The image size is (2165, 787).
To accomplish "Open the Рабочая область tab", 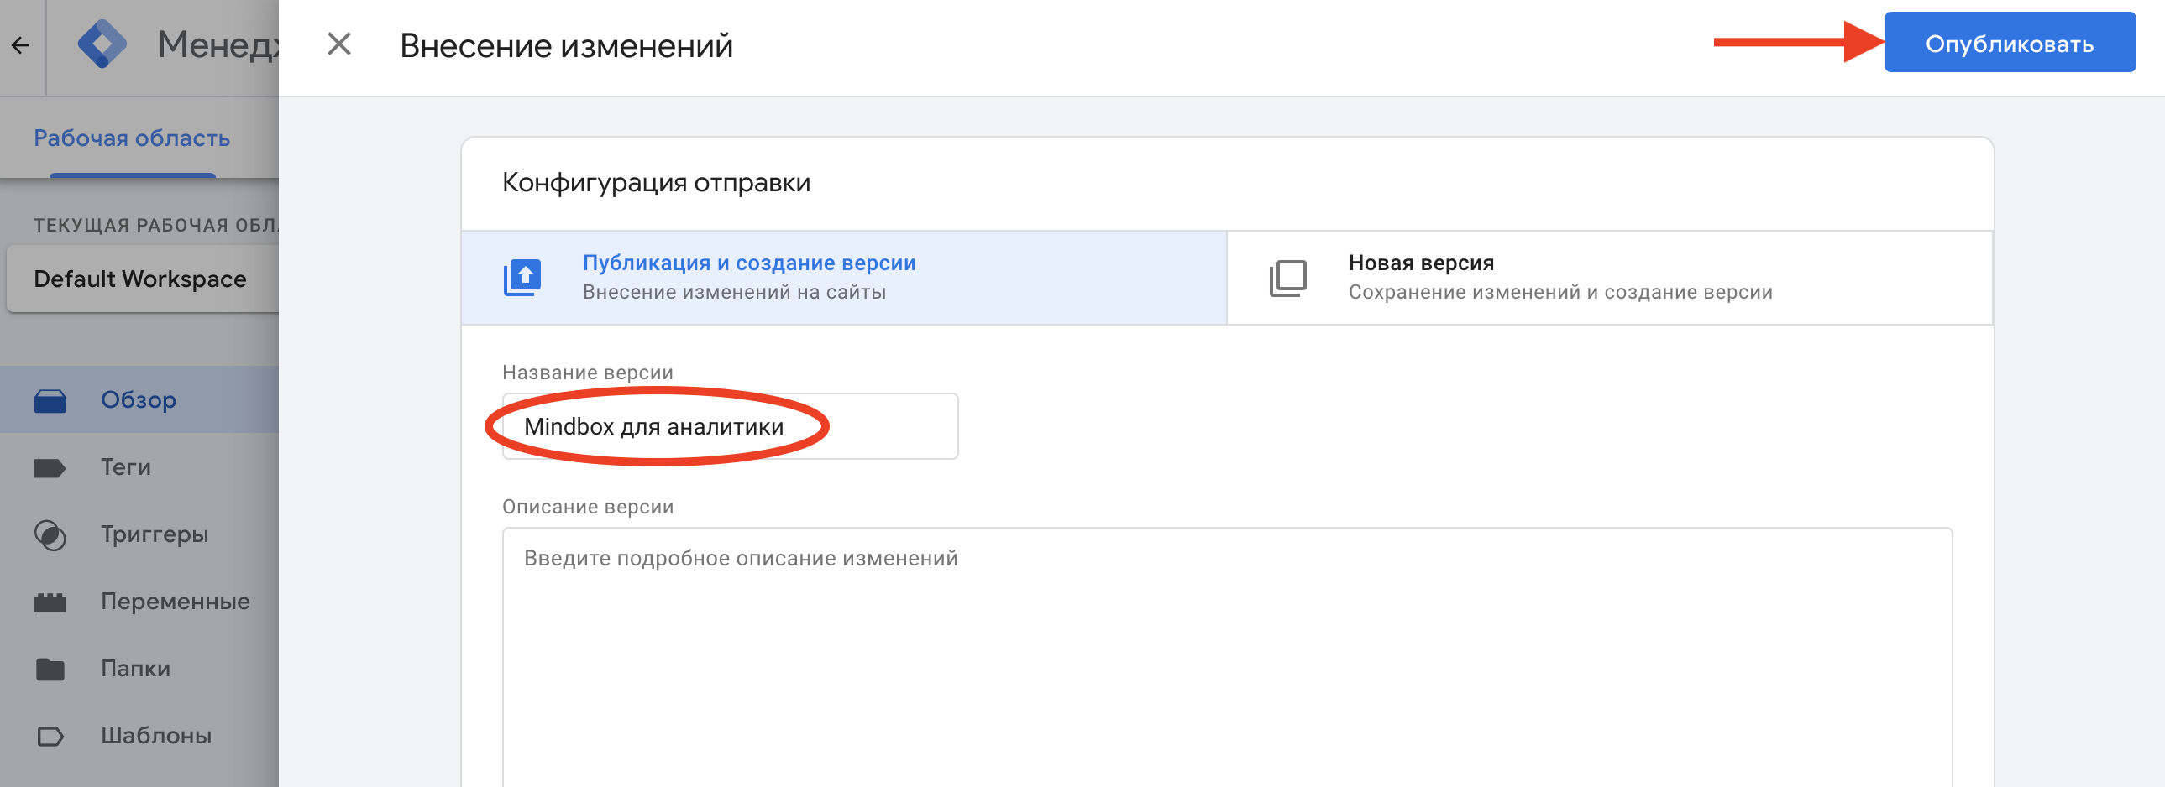I will (132, 138).
